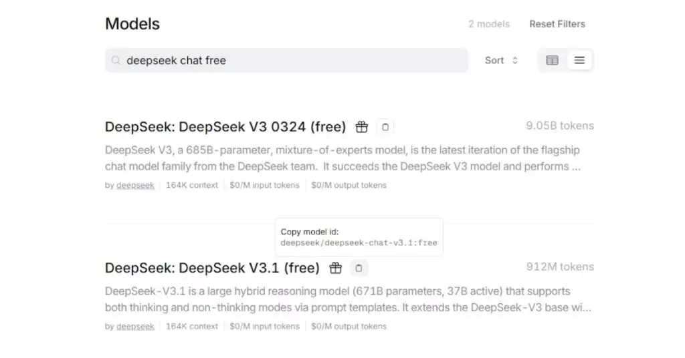Click the V3.1 description paragraph
This screenshot has height=358, width=685.
(x=348, y=299)
